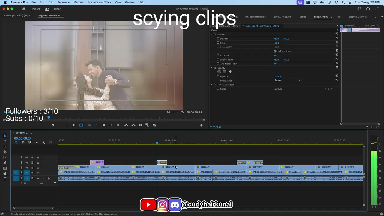Switch to the Effects panel tab
The image size is (384, 216).
[303, 17]
